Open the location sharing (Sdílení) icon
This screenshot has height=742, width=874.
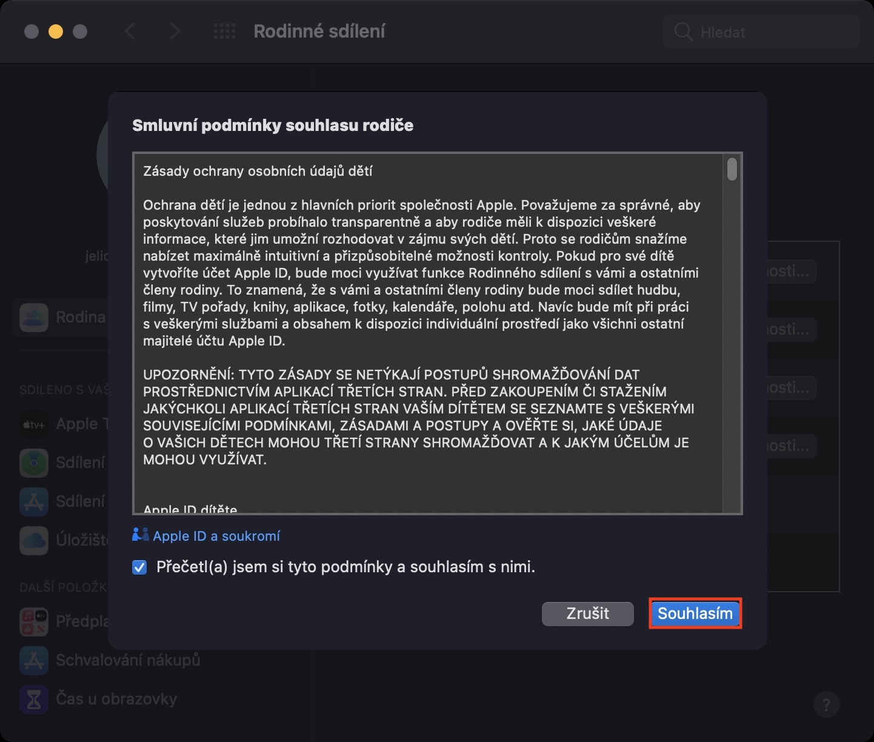[x=34, y=463]
